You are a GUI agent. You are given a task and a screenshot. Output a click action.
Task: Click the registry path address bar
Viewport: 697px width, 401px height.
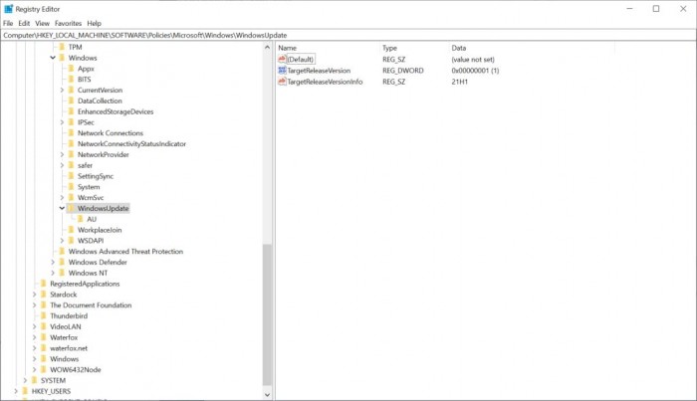point(348,35)
